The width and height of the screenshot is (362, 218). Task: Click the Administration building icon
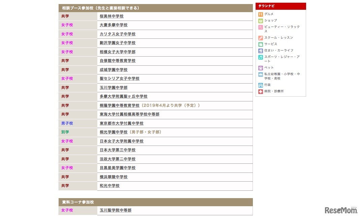(260, 85)
